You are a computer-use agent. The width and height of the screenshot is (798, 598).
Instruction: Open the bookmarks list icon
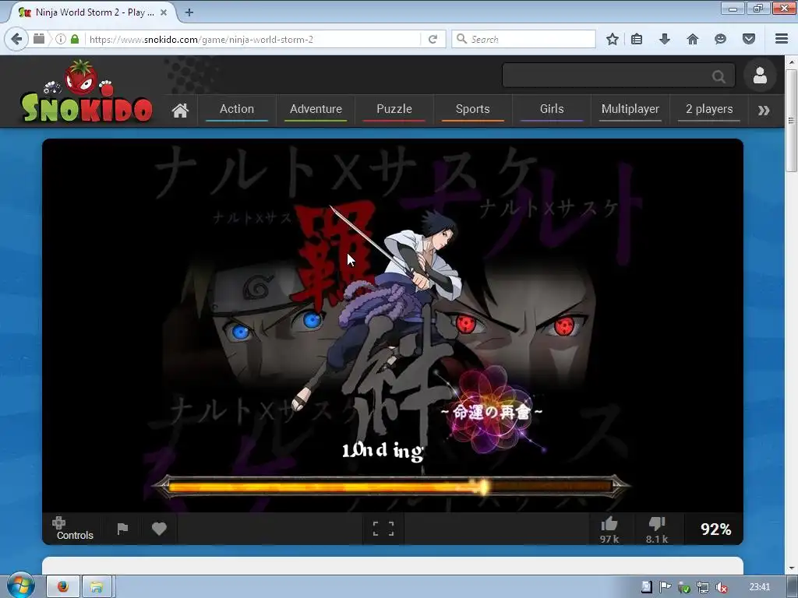coord(637,39)
